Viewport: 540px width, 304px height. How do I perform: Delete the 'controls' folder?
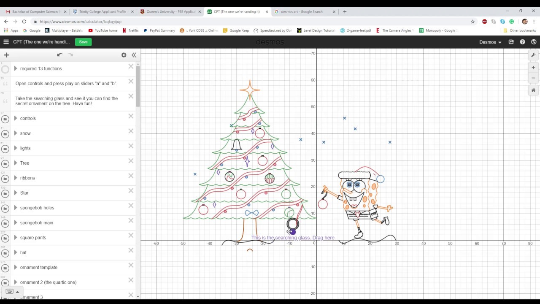[x=131, y=116]
